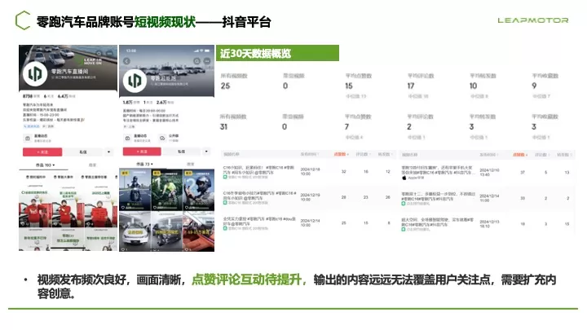The image size is (587, 330).
Task: Tap the avatar of the right Douyin profile
Action: [x=135, y=80]
